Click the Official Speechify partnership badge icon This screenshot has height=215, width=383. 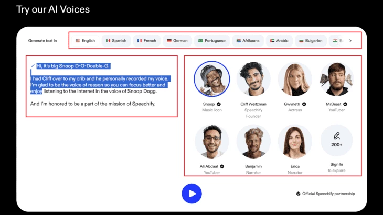pos(298,194)
